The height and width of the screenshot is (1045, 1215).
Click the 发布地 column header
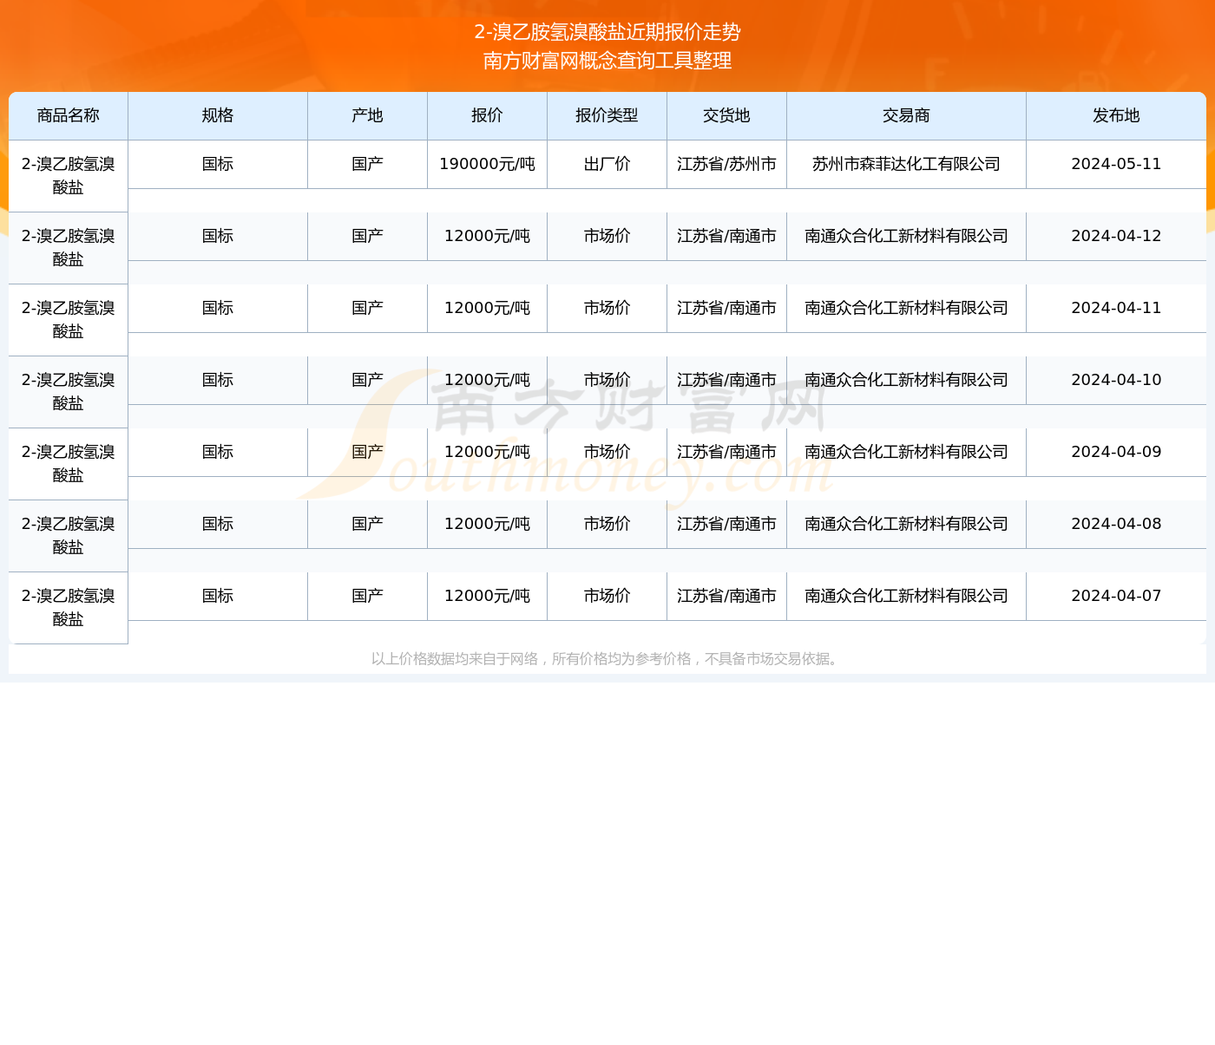pyautogui.click(x=1116, y=115)
